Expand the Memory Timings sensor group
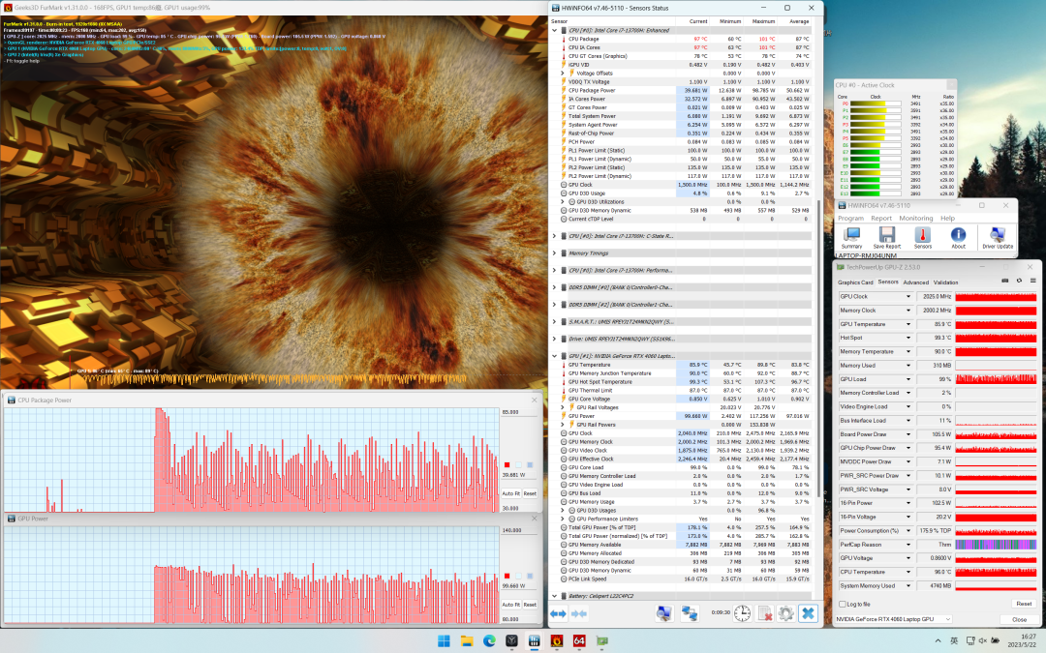Viewport: 1046px width, 653px height. coord(554,252)
